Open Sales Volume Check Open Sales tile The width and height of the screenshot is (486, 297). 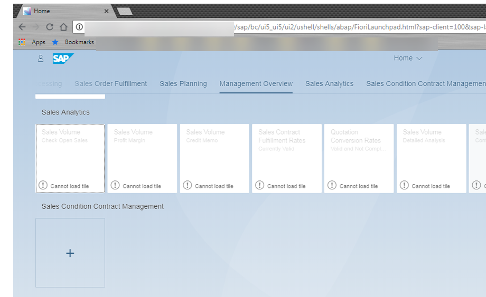coord(70,158)
